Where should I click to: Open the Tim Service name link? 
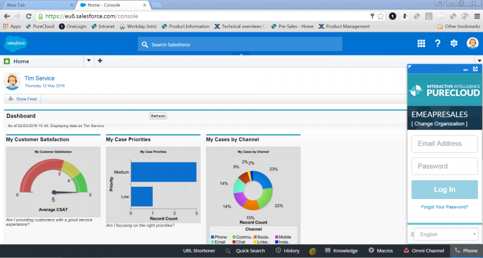coord(40,78)
